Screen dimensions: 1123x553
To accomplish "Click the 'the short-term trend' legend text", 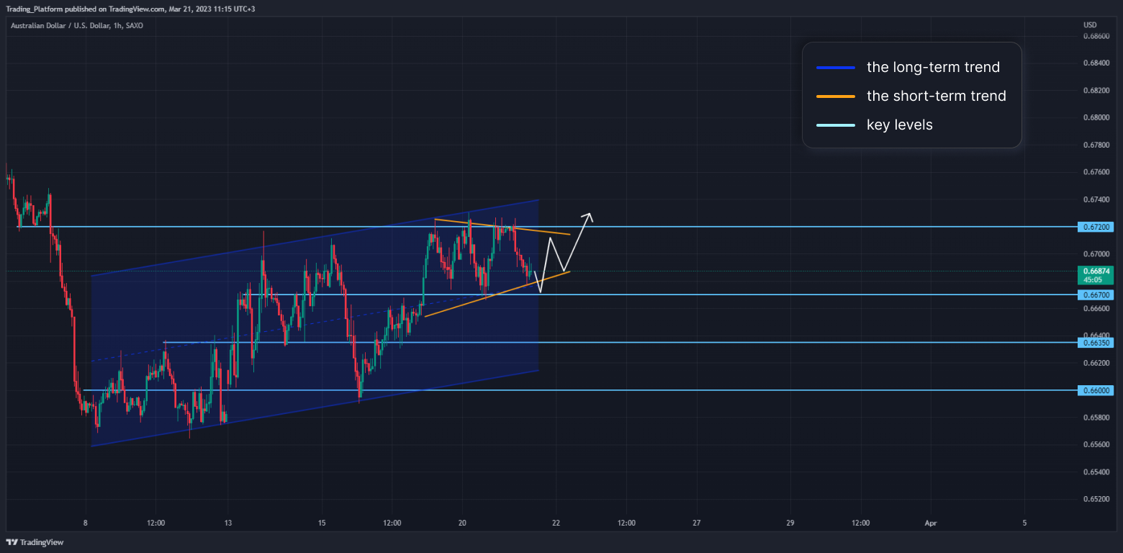I will tap(937, 96).
